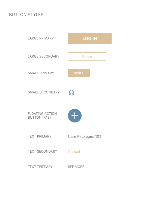This screenshot has height=217, width=167.
Task: Click the blue home icon
Action: 71,92
